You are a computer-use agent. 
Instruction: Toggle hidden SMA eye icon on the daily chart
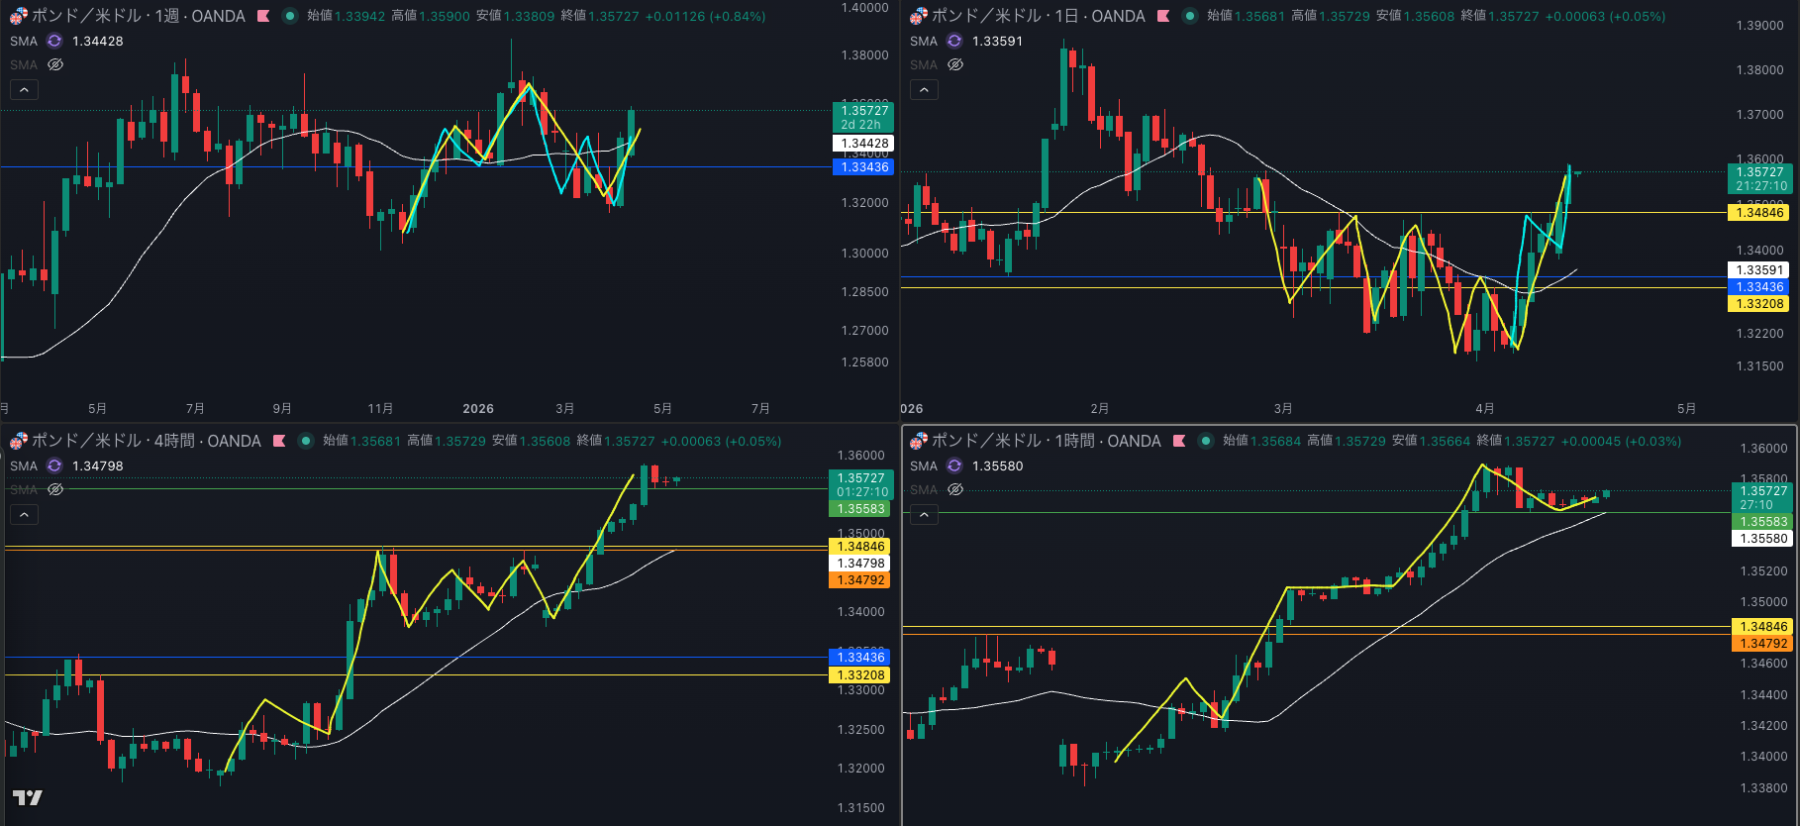[955, 64]
